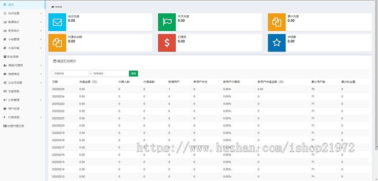Viewport: 378px width, 181px height.
Task: Expand the 公众号设置 menu chevron
Action: [41, 83]
